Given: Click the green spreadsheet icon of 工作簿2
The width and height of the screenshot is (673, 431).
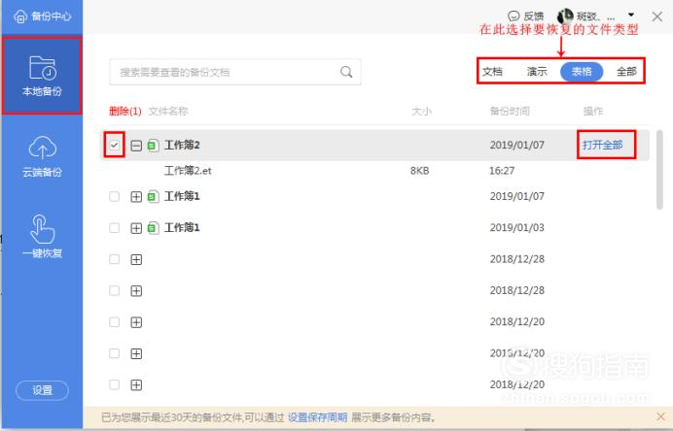Looking at the screenshot, I should [154, 146].
